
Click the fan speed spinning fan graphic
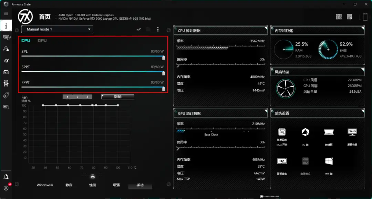click(286, 88)
